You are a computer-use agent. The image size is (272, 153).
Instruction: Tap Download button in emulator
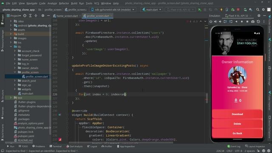click(x=237, y=114)
